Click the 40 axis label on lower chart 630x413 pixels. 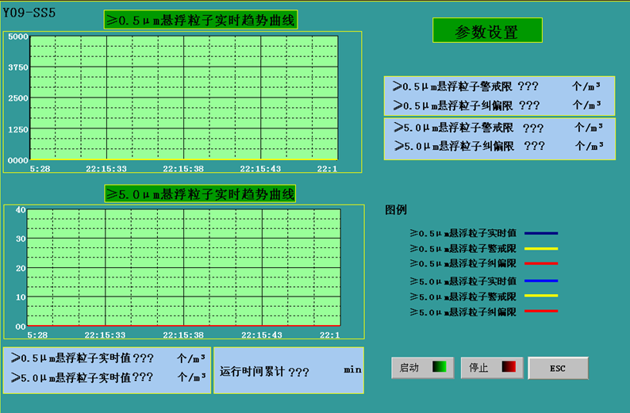21,210
